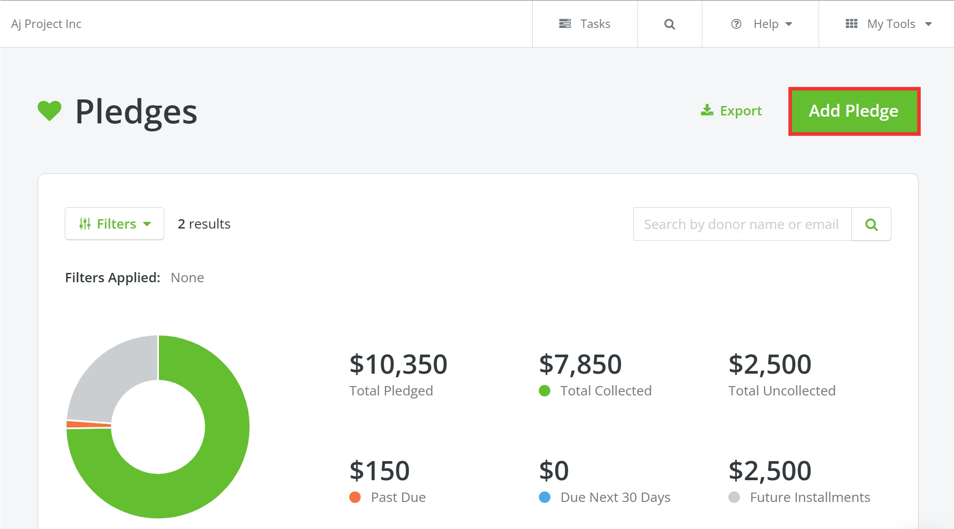The image size is (954, 529).
Task: Click the My Tools grid icon
Action: (851, 24)
